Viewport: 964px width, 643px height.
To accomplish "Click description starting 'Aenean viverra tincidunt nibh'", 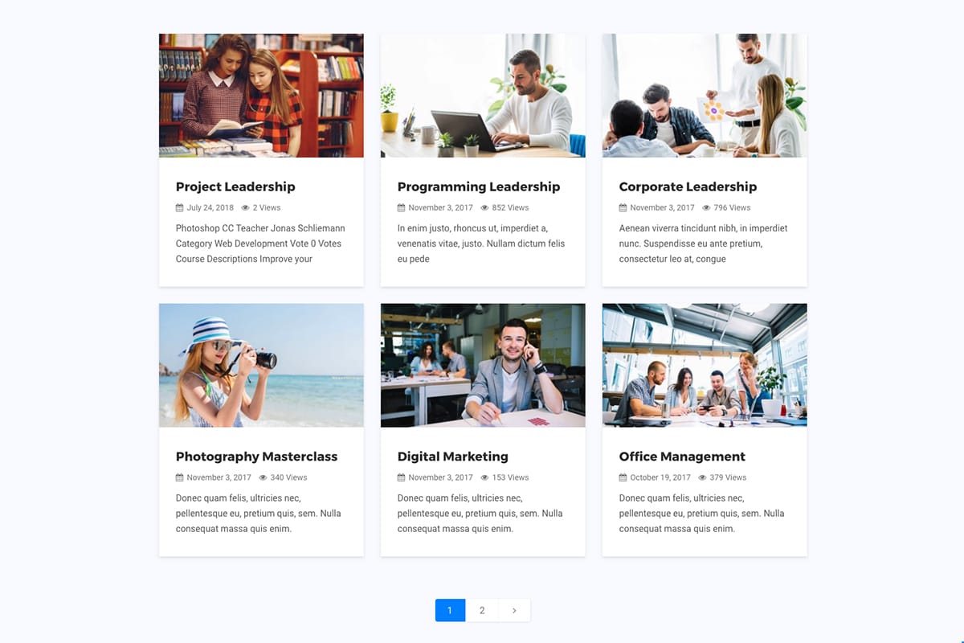I will 704,244.
